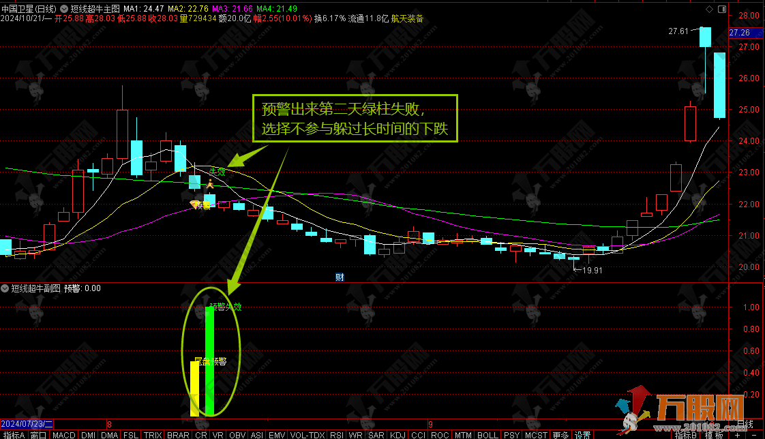Switch to VOL-TDX indicator tab

pos(307,434)
